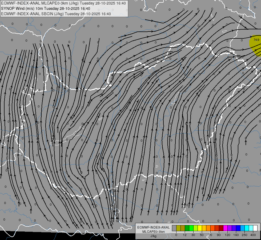Pick the pure blue legend swatch

coord(238,228)
